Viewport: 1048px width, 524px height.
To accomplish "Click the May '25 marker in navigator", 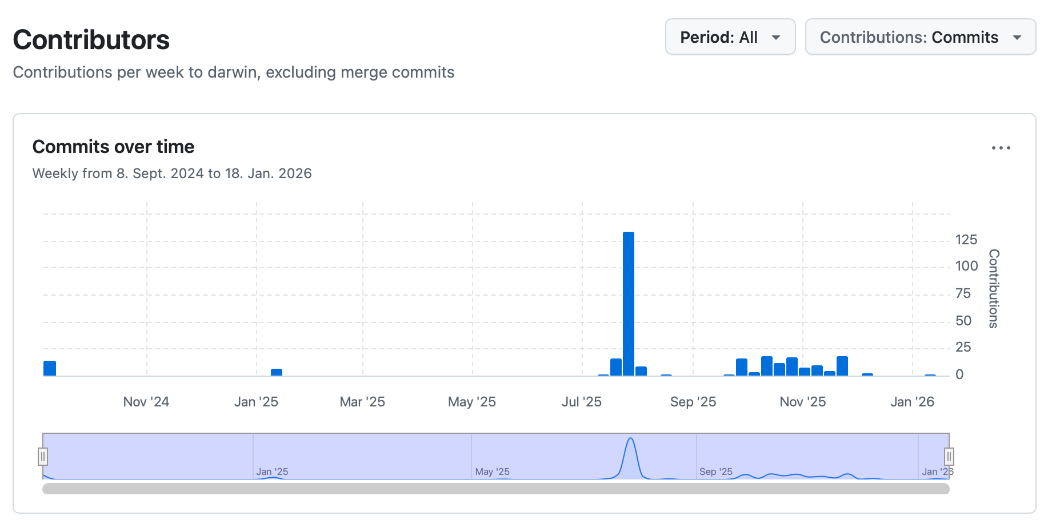I will [x=492, y=471].
